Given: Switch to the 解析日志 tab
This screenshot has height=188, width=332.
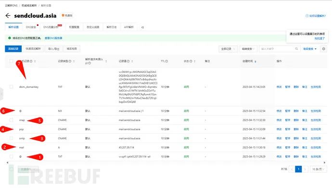Looking at the screenshot, I should 112,27.
